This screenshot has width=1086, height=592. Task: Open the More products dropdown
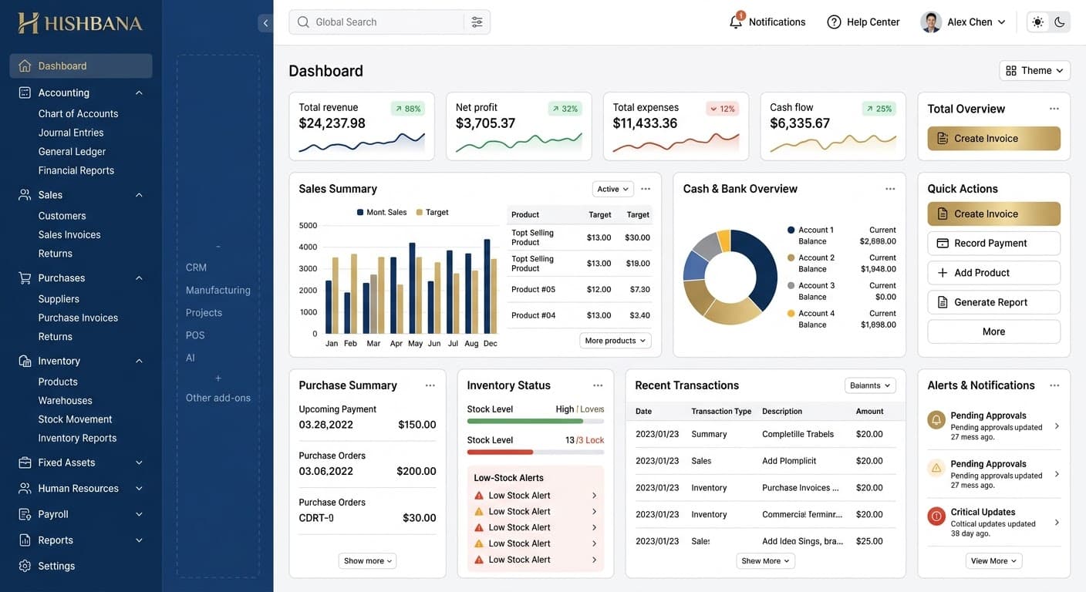pyautogui.click(x=616, y=341)
